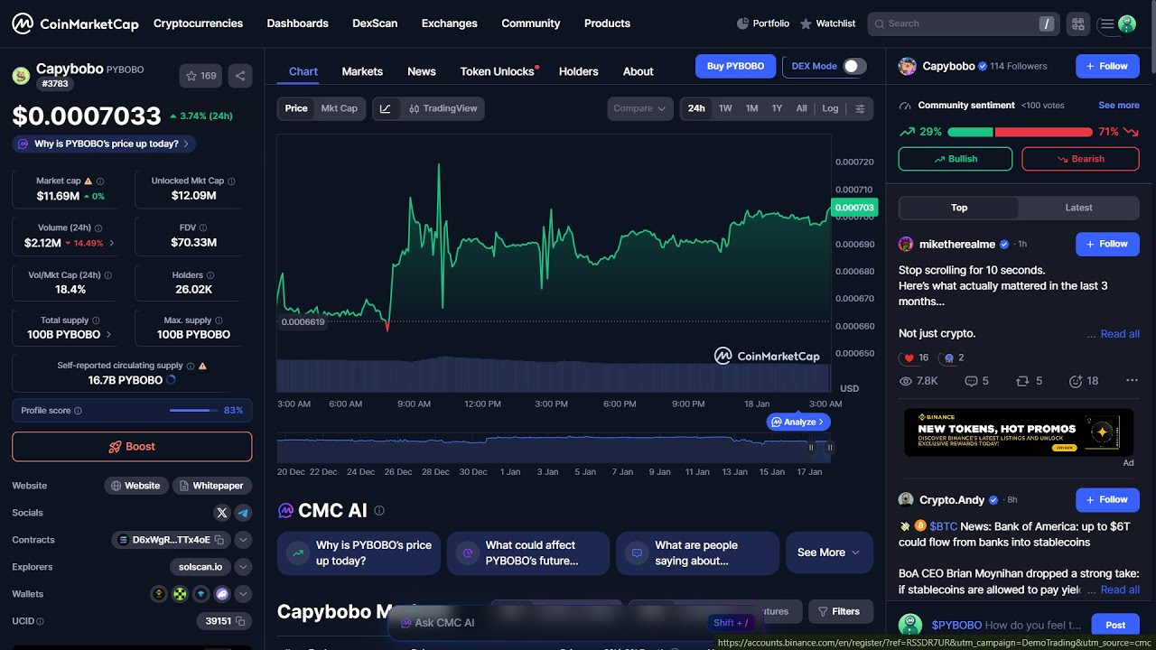Open Telegram social link
The width and height of the screenshot is (1156, 650).
pyautogui.click(x=243, y=513)
